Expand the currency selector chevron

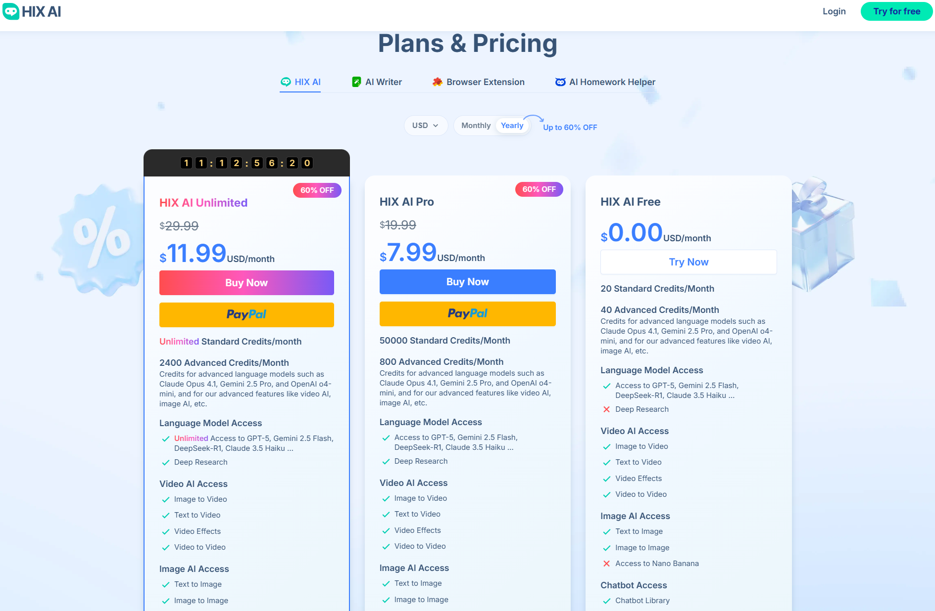pyautogui.click(x=436, y=126)
